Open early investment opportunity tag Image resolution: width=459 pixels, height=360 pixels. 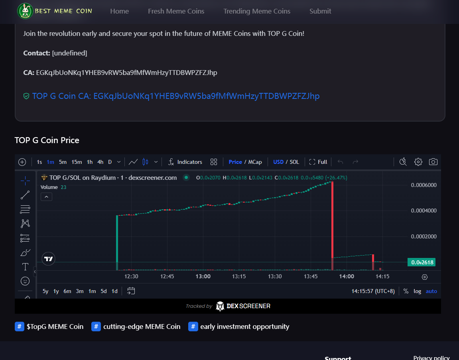coord(239,327)
